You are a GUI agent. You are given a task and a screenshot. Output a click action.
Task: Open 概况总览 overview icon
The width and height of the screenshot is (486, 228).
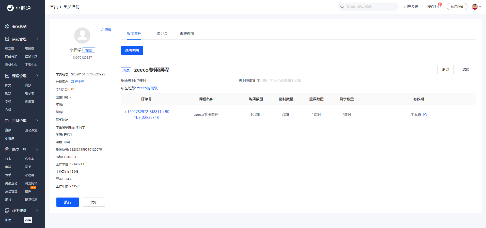point(7,26)
